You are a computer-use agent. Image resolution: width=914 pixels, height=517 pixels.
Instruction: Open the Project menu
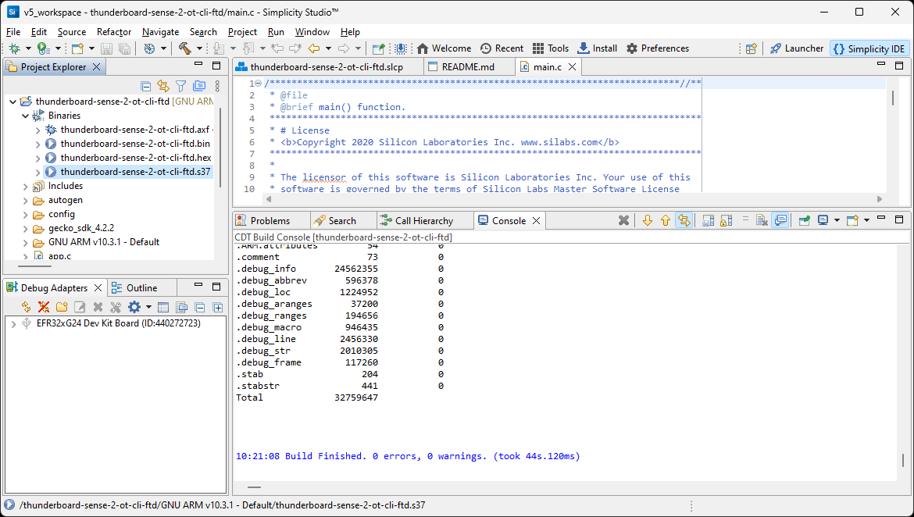[x=242, y=32]
